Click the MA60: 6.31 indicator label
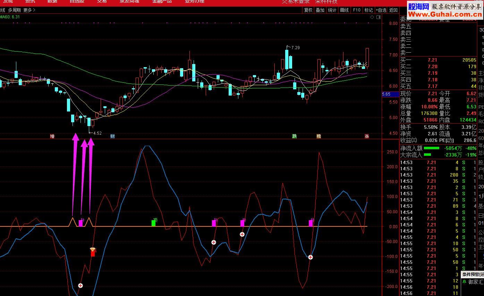 (10, 17)
